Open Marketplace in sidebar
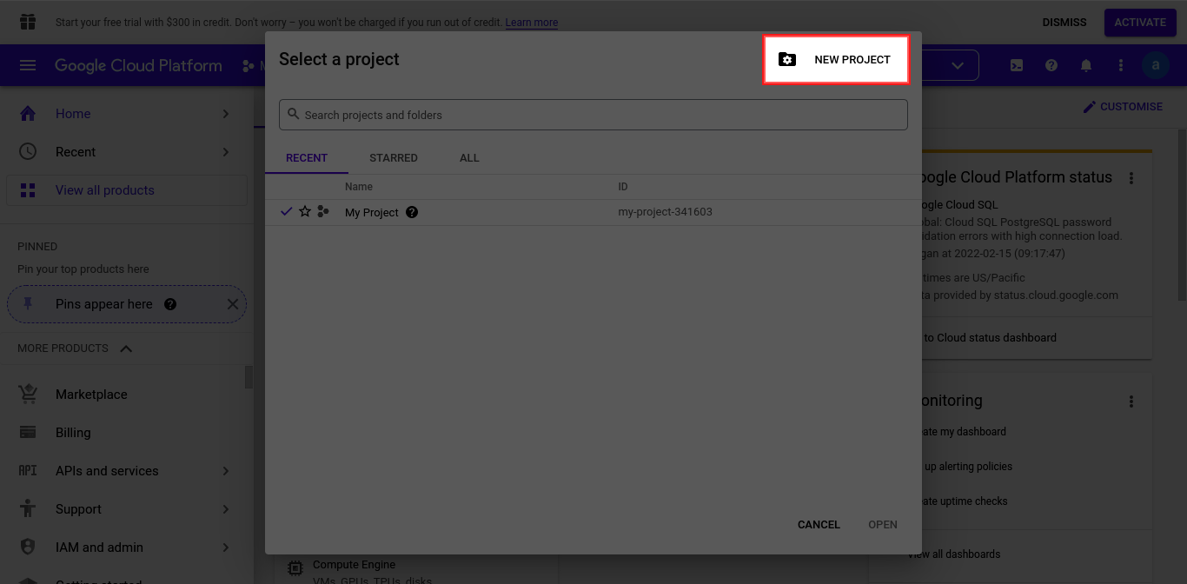 point(91,395)
